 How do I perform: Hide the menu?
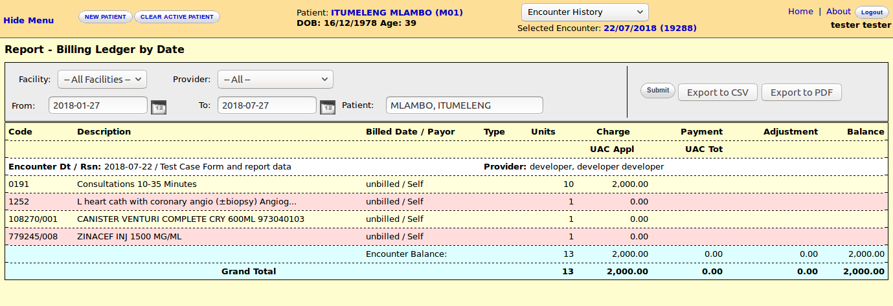(x=28, y=20)
